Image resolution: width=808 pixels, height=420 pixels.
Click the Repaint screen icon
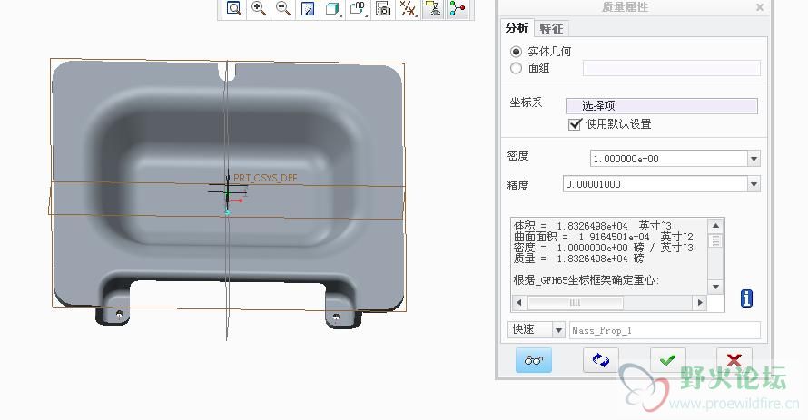(x=308, y=8)
